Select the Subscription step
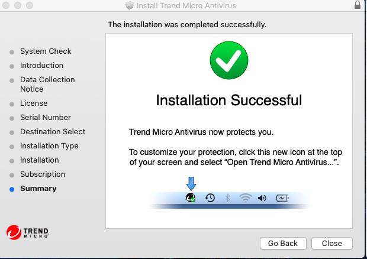Image resolution: width=367 pixels, height=259 pixels. pos(43,174)
